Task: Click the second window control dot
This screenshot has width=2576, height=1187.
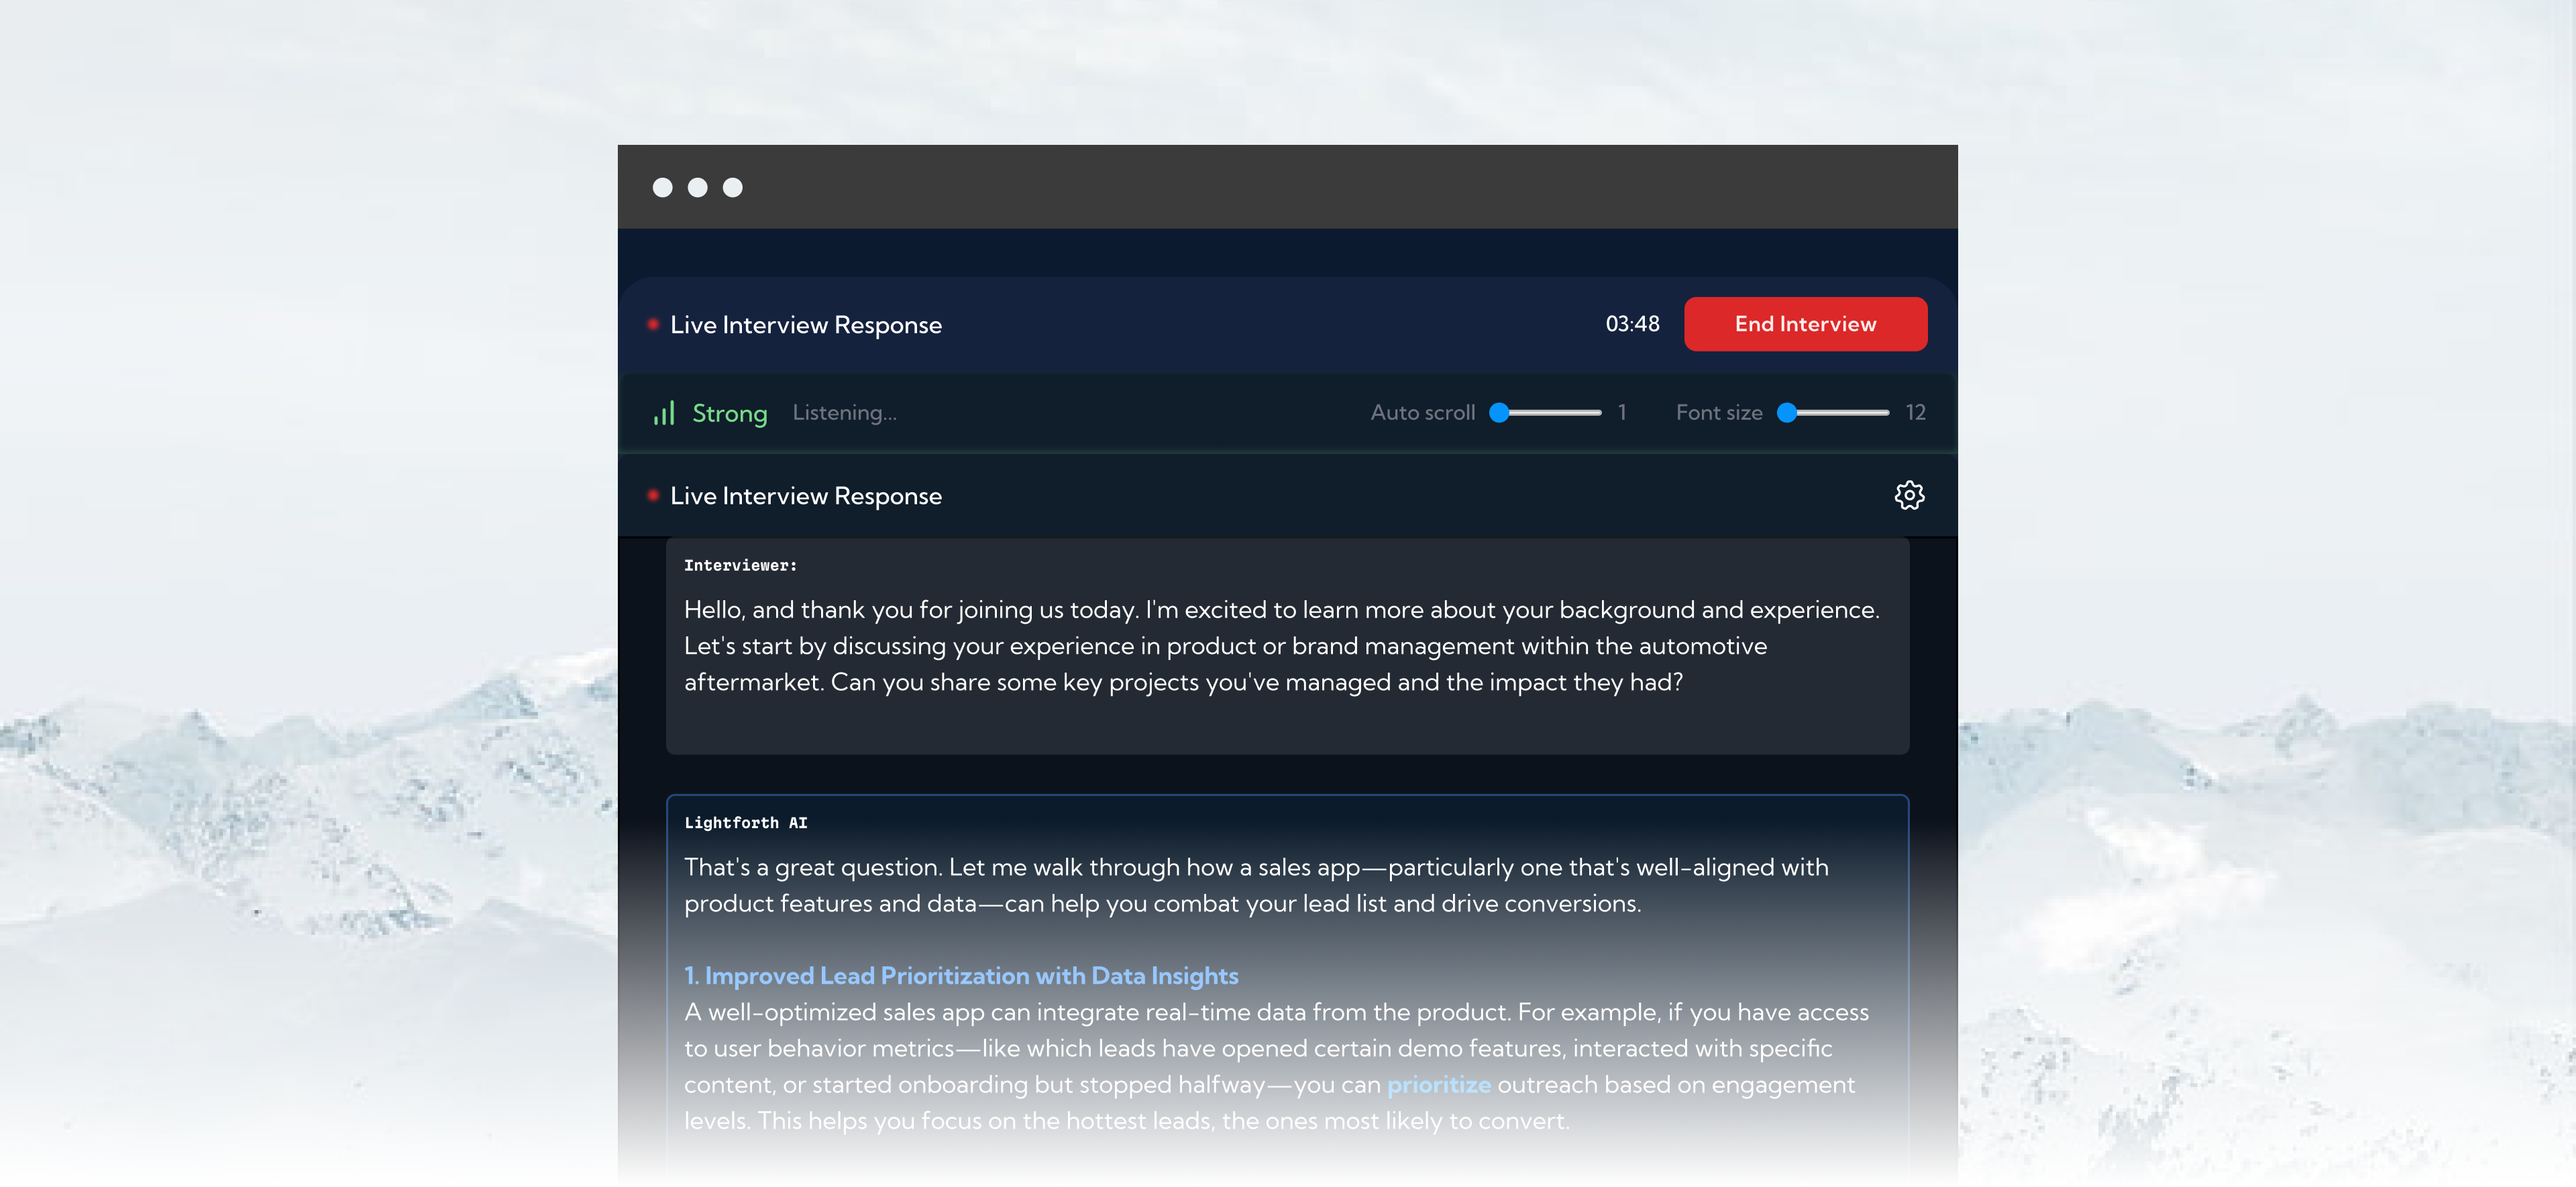Action: [697, 188]
